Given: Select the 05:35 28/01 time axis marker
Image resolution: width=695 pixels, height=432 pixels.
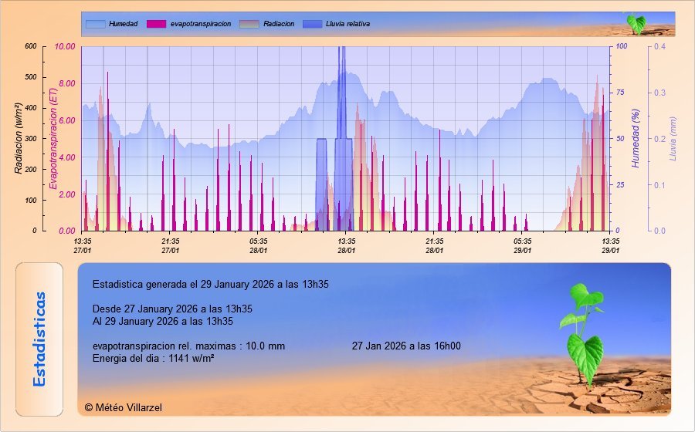Looking at the screenshot, I should tap(259, 245).
